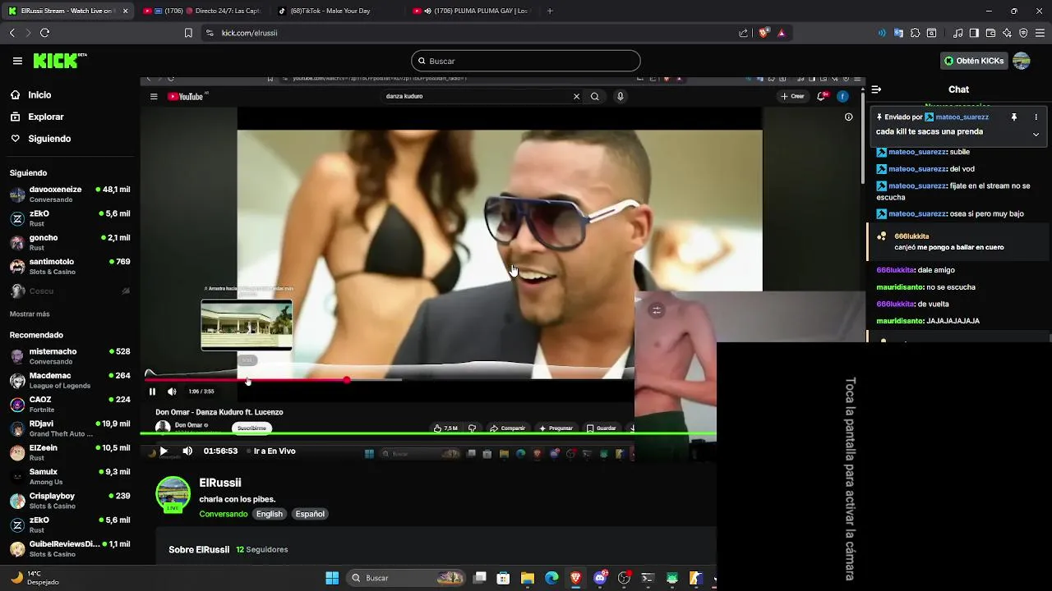
Task: Open YouTube notifications bell
Action: (x=822, y=96)
